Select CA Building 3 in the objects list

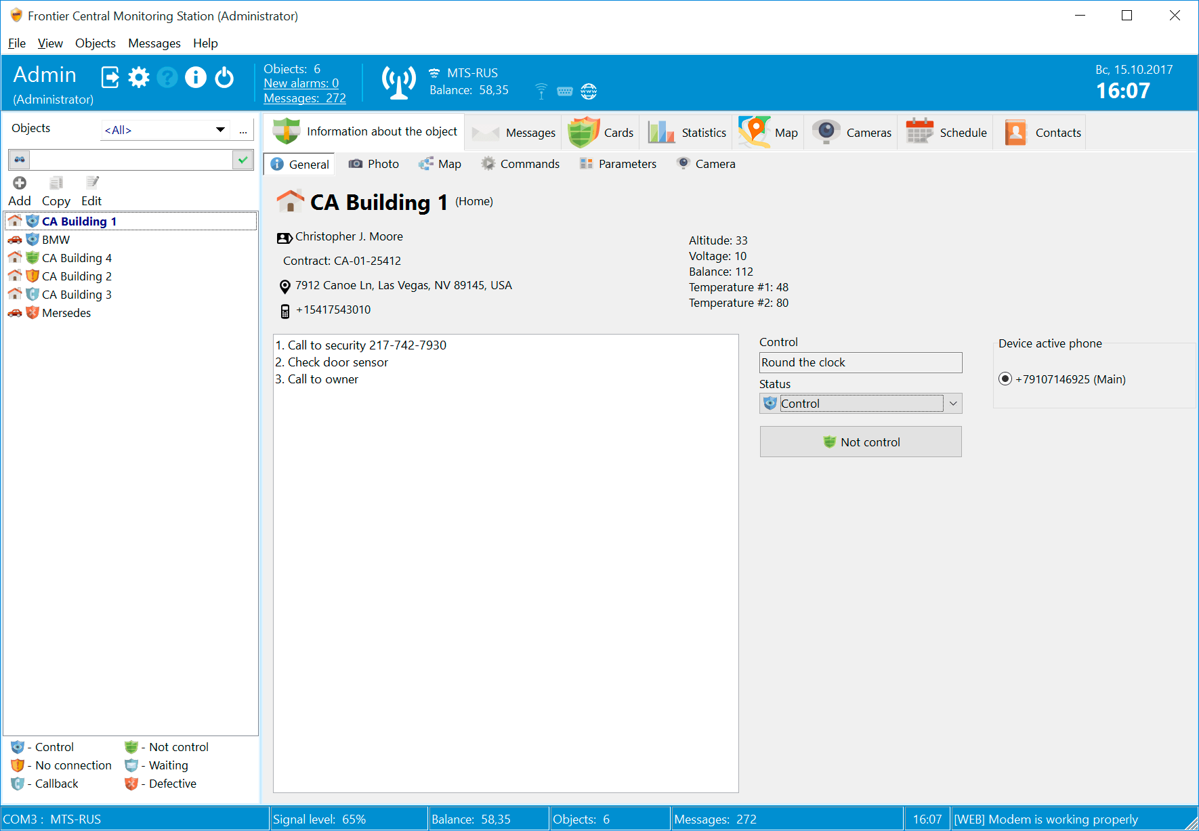pyautogui.click(x=77, y=294)
